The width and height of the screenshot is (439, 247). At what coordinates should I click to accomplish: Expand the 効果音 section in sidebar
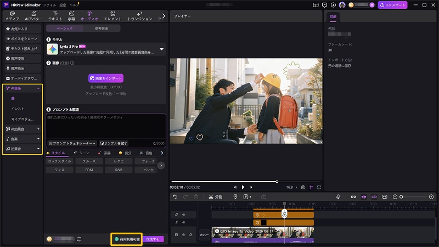pyautogui.click(x=38, y=149)
